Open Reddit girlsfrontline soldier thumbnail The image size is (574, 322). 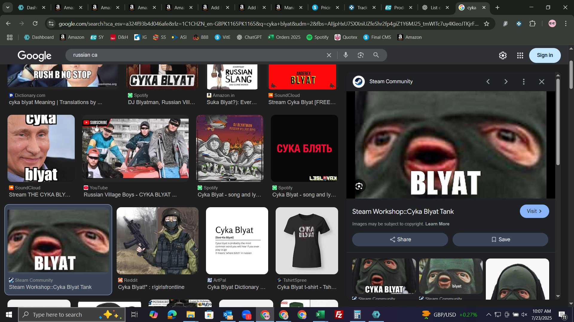pos(158,241)
